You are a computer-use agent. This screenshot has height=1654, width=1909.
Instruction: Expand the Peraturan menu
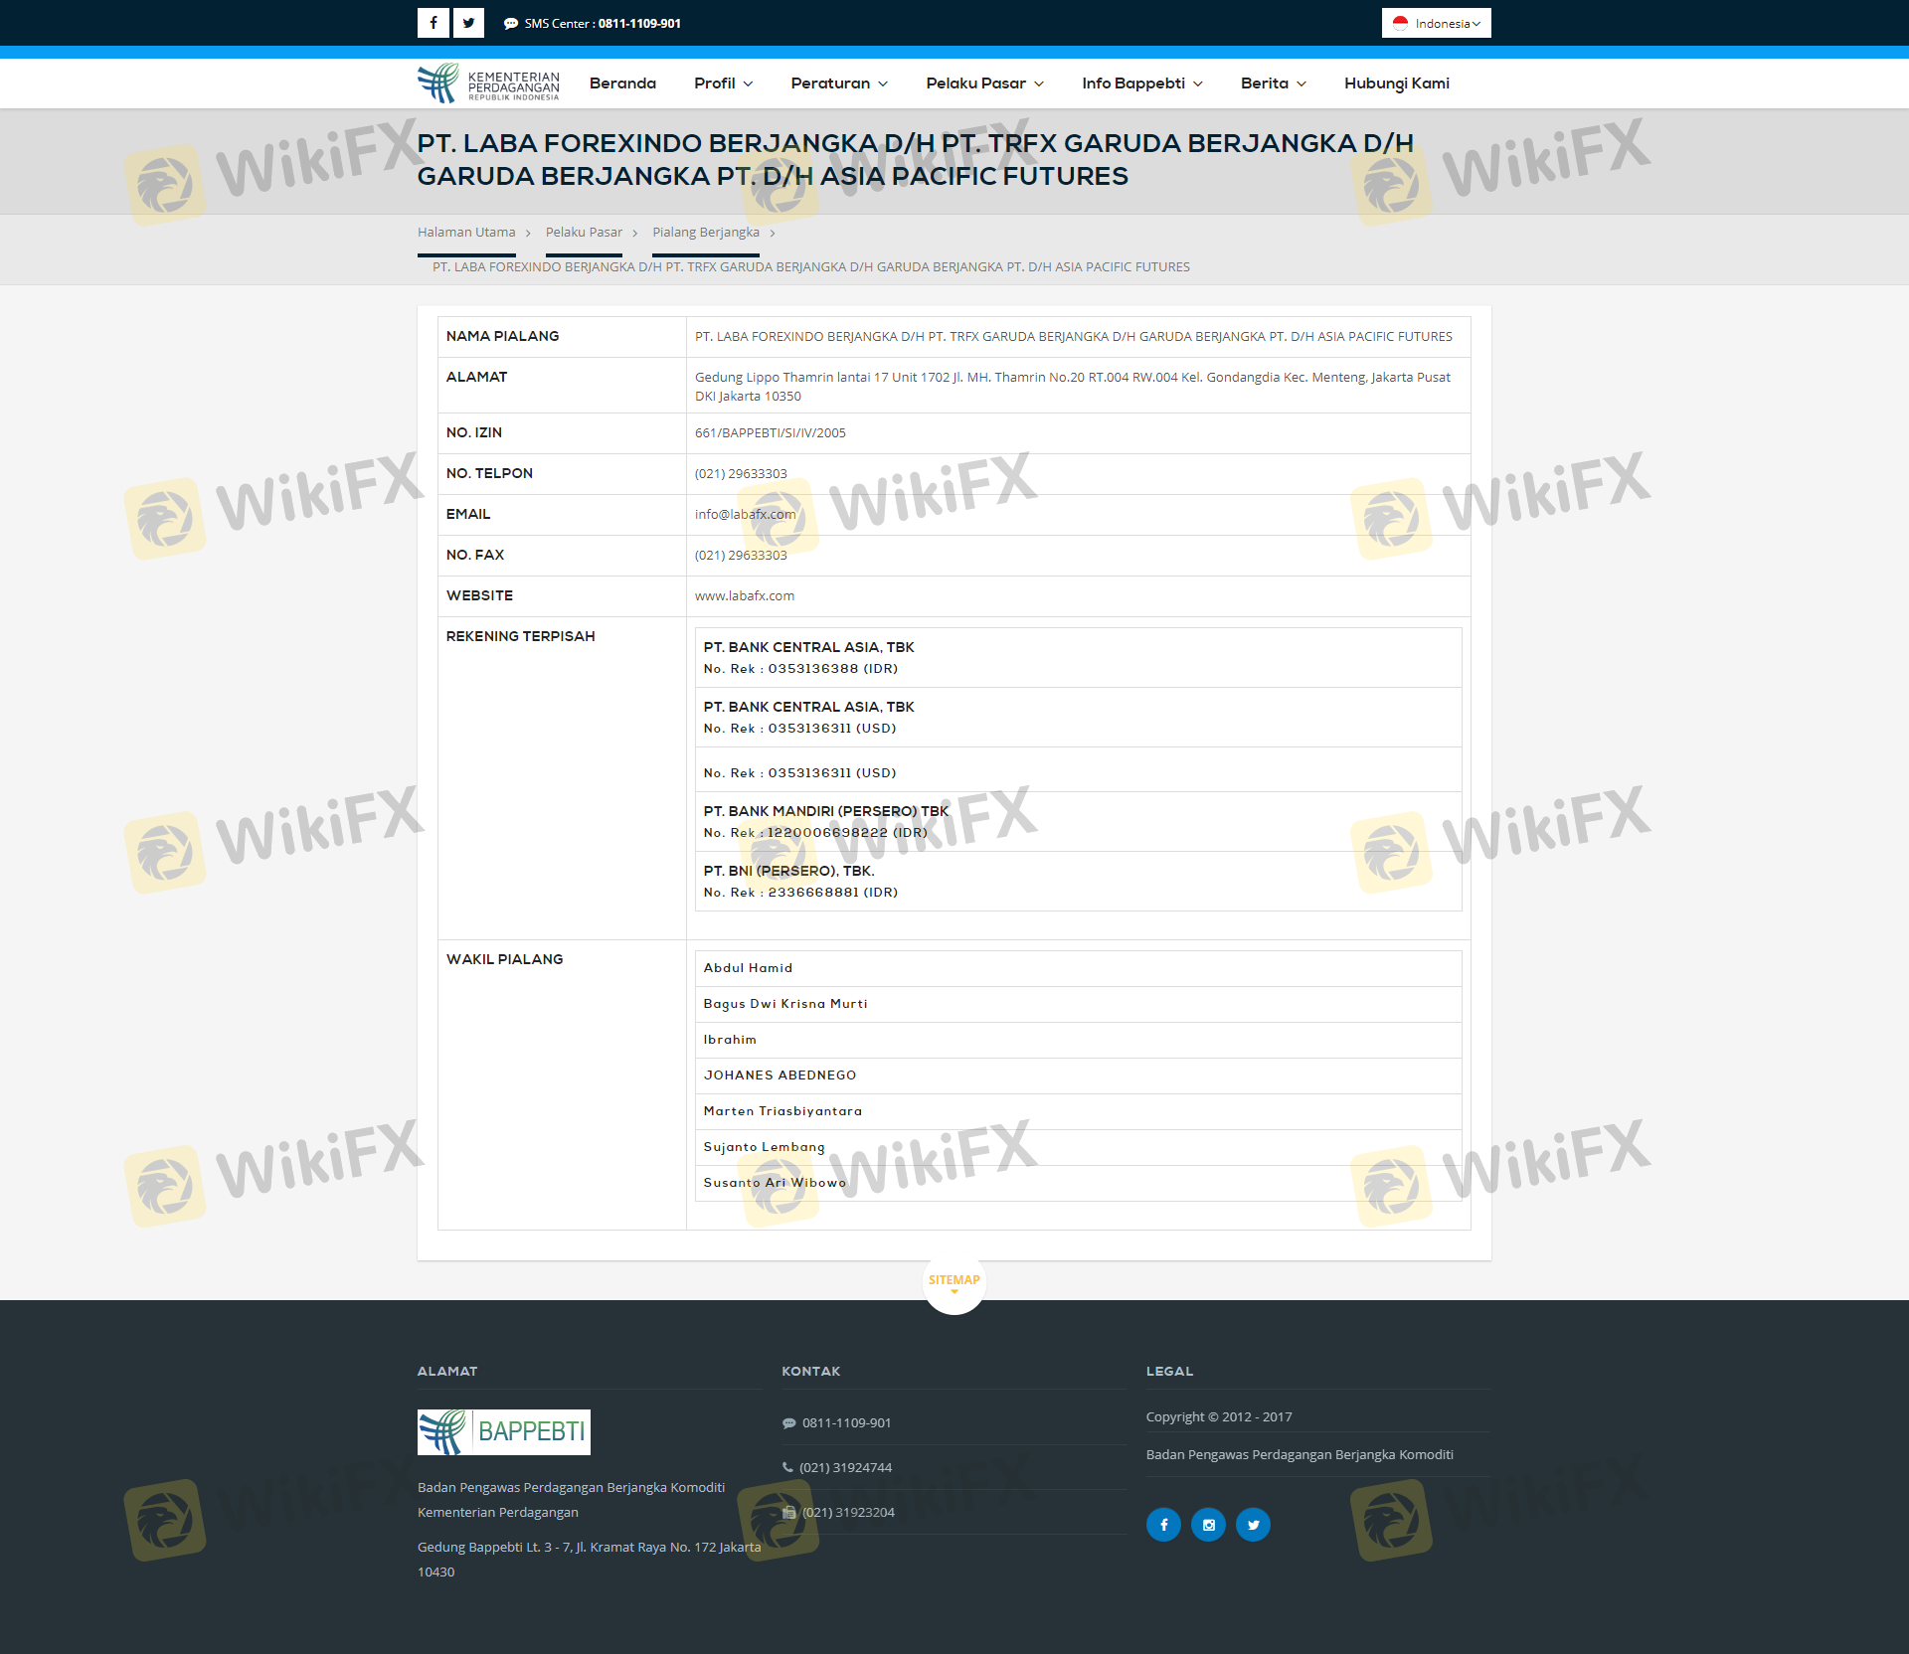[x=839, y=83]
